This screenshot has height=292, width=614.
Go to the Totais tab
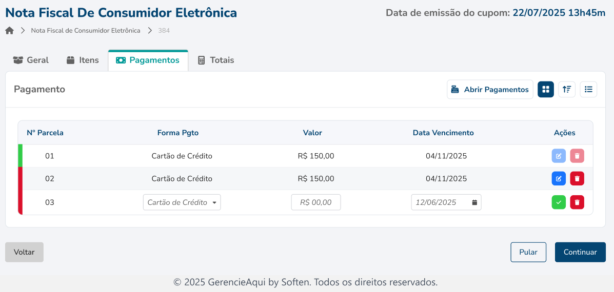(216, 60)
